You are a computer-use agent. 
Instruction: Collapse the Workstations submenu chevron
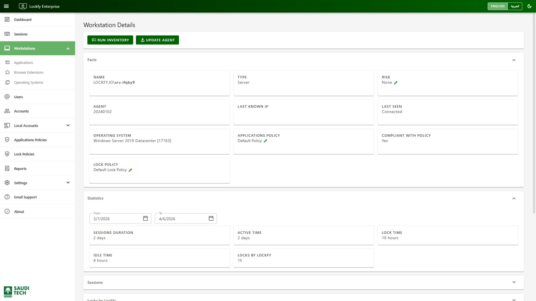click(68, 49)
